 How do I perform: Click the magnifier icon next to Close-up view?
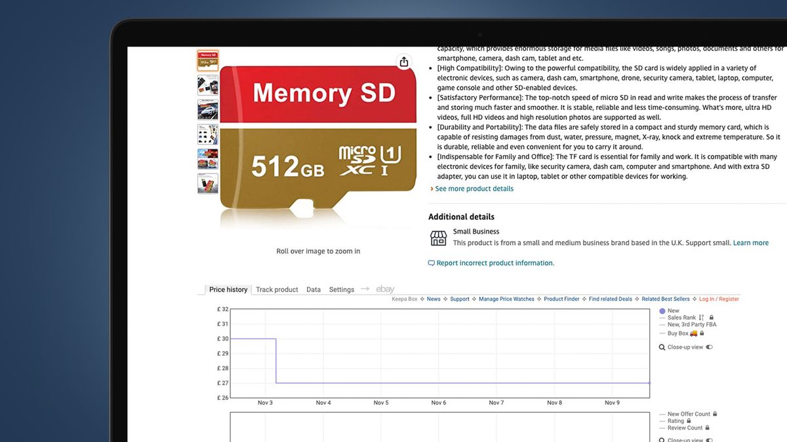pos(662,347)
